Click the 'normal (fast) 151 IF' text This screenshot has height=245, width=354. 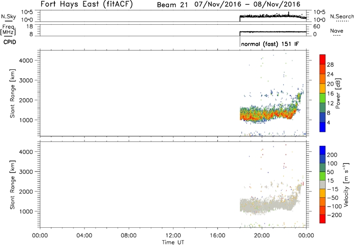(x=270, y=44)
